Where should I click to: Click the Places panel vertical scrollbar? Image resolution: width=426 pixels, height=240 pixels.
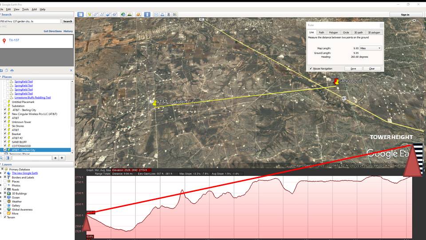72,117
